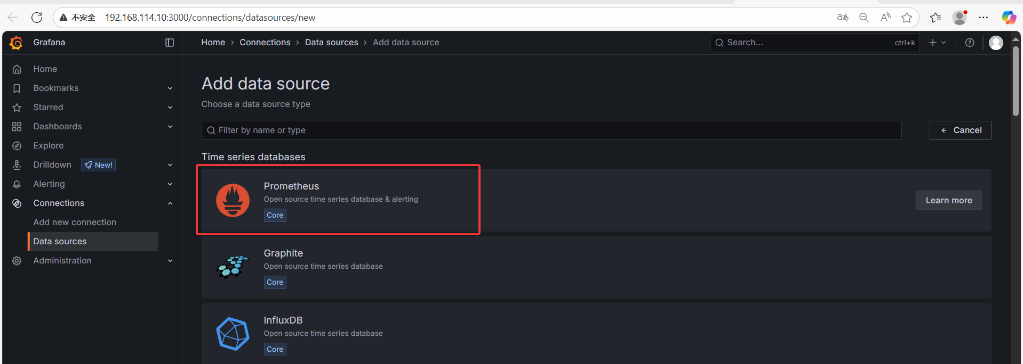Click the Prometheus flame logo
1023x364 pixels.
(233, 200)
